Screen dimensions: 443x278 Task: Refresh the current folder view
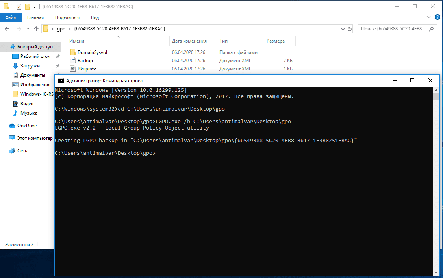[x=349, y=29]
